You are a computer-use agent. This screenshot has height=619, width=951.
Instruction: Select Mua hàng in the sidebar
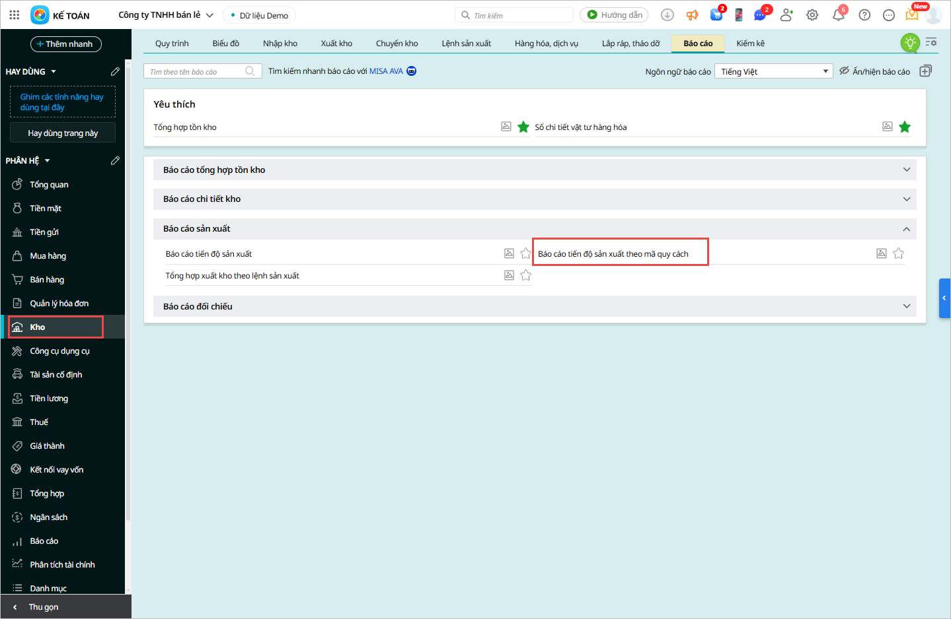pyautogui.click(x=48, y=256)
